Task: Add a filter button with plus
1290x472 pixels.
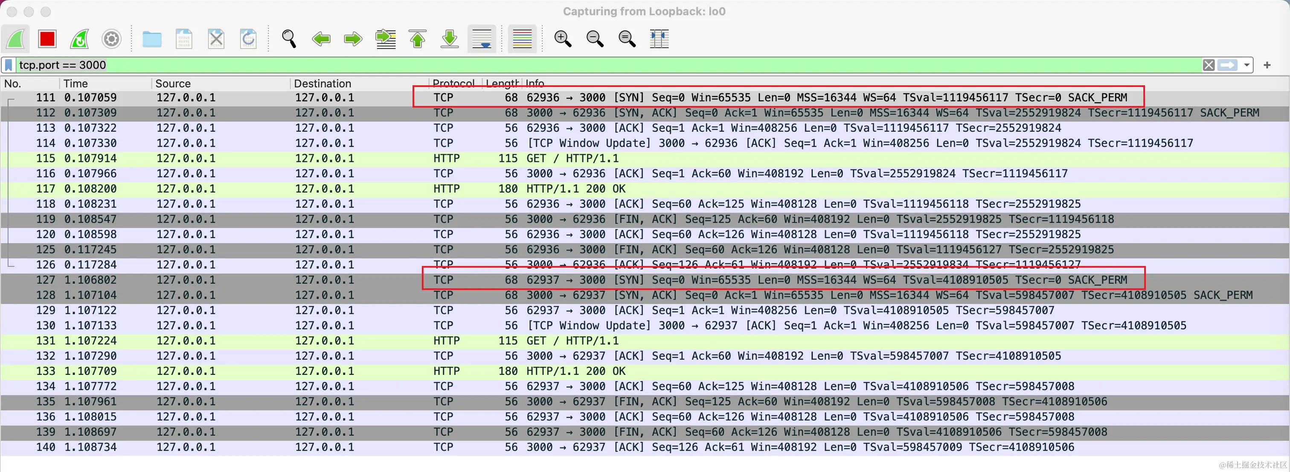Action: [x=1267, y=65]
